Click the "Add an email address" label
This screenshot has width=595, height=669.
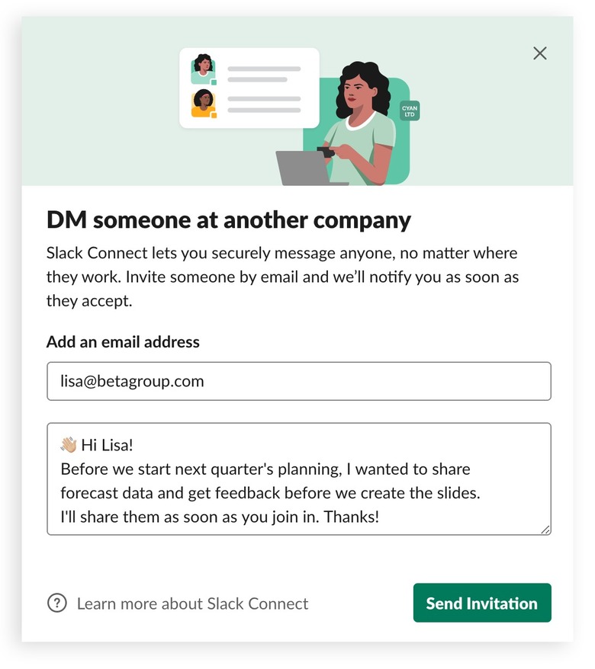(123, 342)
